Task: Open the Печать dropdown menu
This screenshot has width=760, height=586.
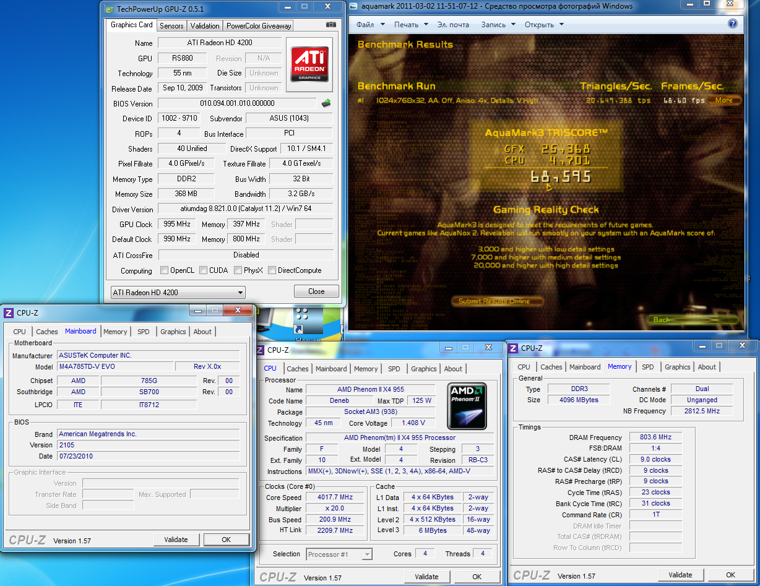Action: tap(411, 25)
